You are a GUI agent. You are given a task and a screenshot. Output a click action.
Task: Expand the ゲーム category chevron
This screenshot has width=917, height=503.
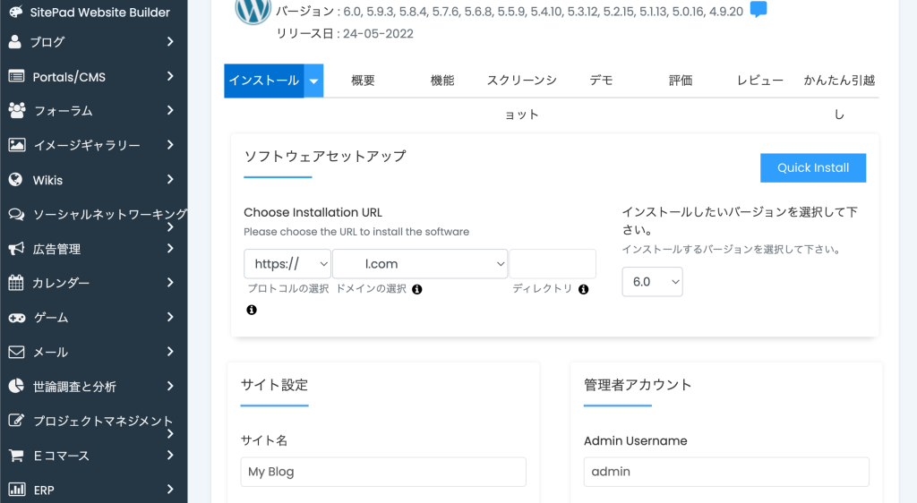pyautogui.click(x=170, y=317)
